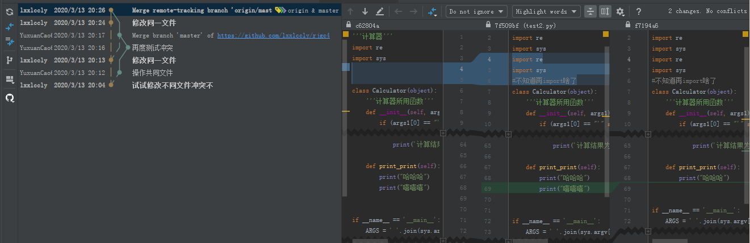This screenshot has width=750, height=243.
Task: Go to next difference with the down arrow
Action: [365, 11]
